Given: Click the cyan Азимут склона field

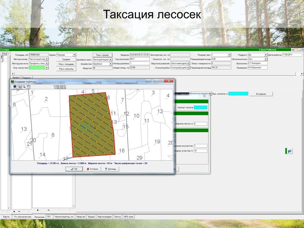Looking at the screenshot, I should [200, 107].
